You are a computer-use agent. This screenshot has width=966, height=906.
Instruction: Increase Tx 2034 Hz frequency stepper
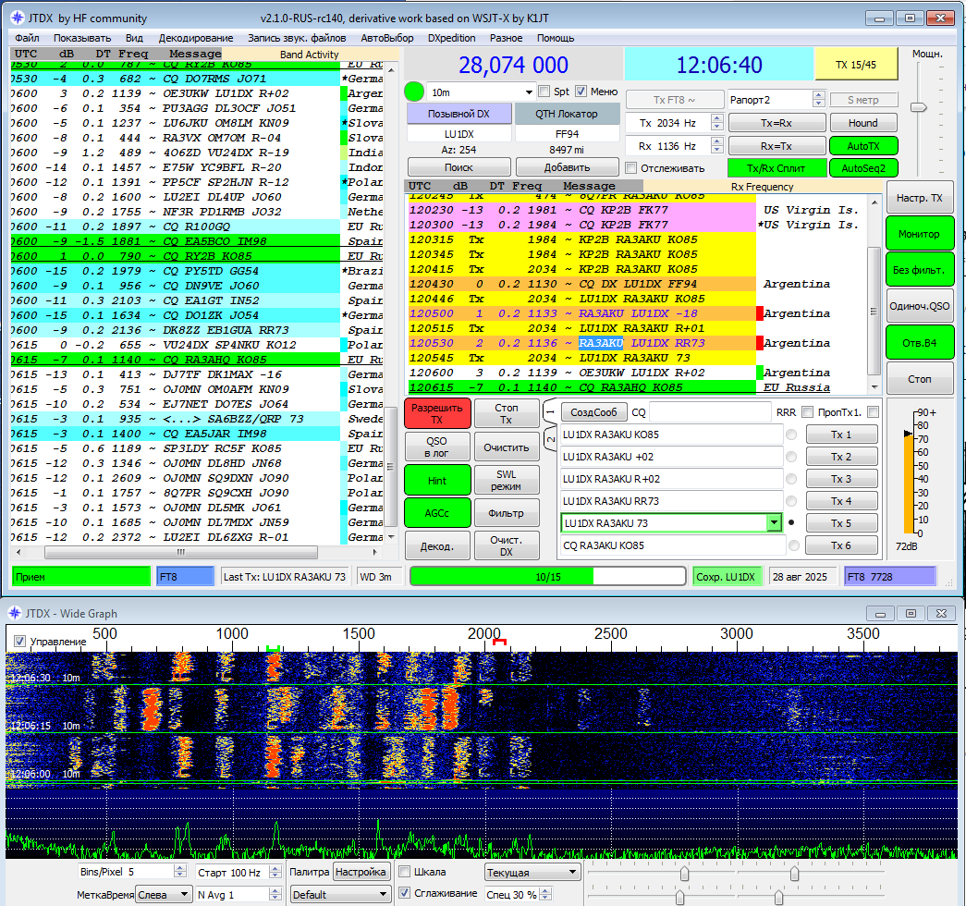coord(716,118)
